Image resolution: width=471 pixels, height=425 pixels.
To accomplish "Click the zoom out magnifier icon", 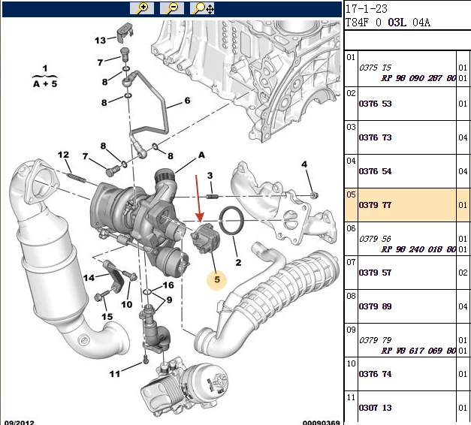I will pos(172,8).
